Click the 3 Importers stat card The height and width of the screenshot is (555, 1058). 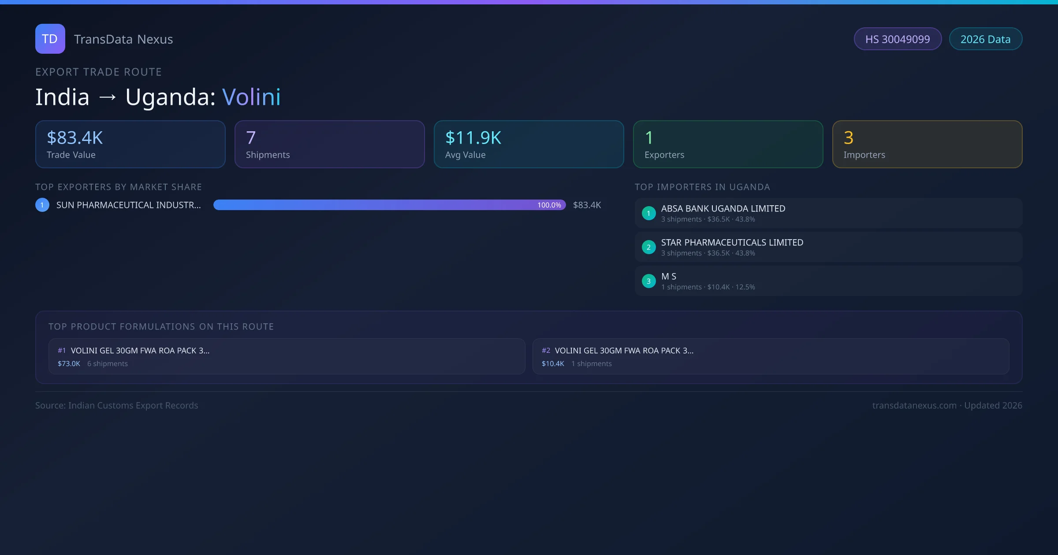point(927,144)
